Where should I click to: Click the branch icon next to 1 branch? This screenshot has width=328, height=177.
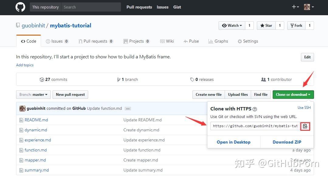[119, 79]
